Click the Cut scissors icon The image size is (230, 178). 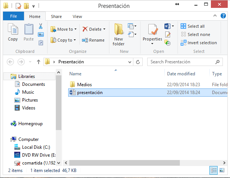pyautogui.click(x=40, y=26)
